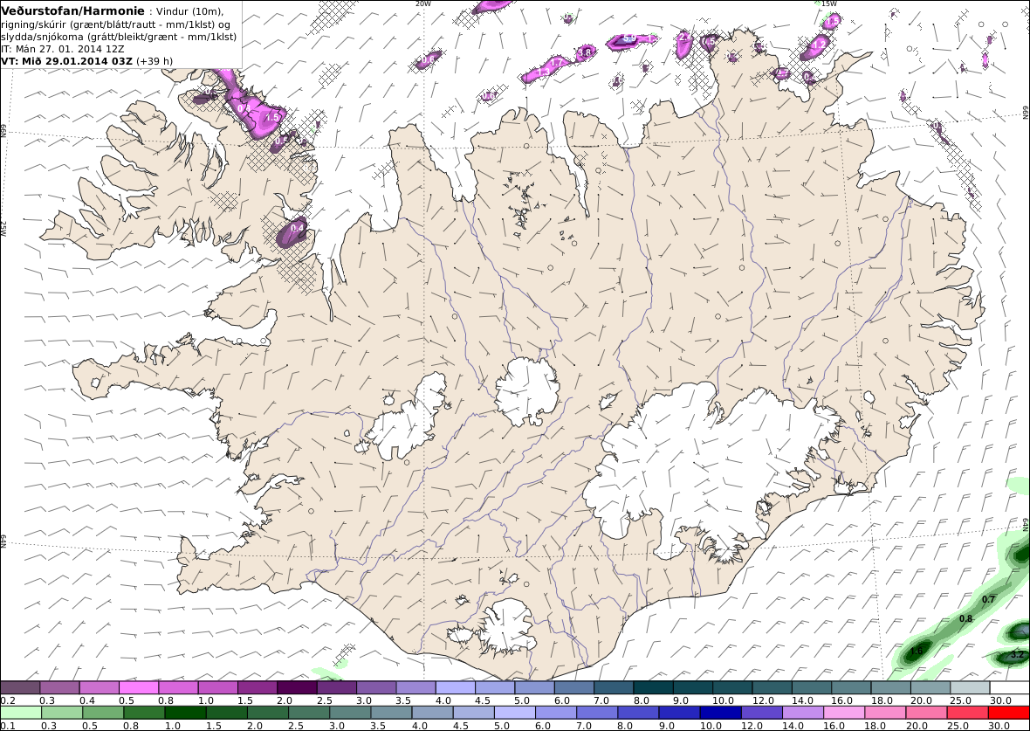
Task: Click the '15W' longitude label at the top
Action: tap(829, 3)
